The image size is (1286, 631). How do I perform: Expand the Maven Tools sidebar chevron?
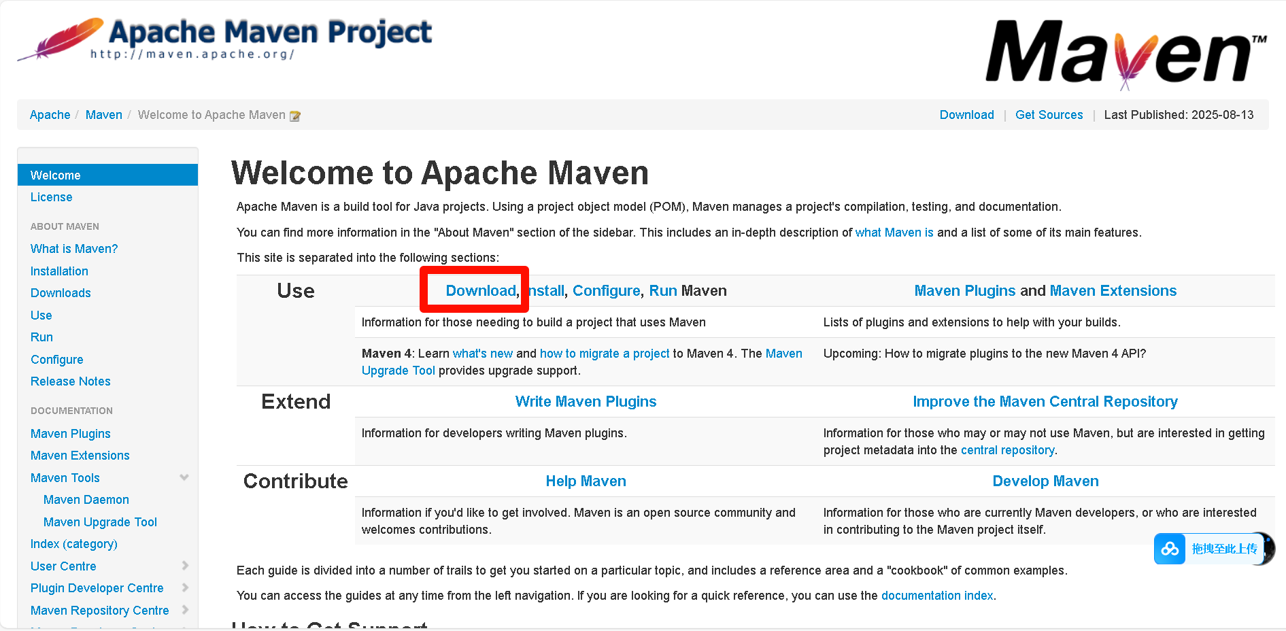click(184, 477)
